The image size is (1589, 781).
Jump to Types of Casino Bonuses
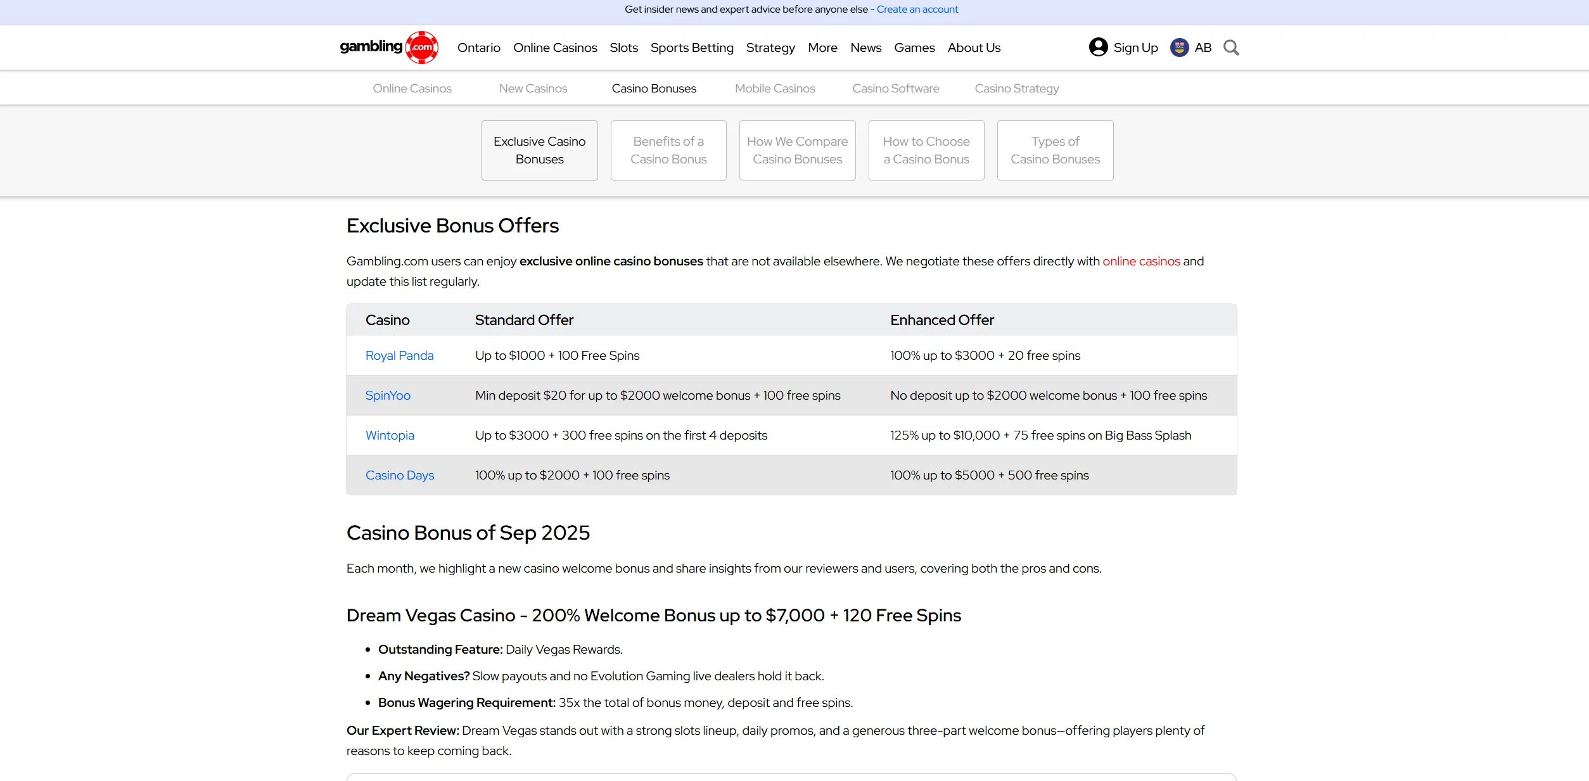1055,150
